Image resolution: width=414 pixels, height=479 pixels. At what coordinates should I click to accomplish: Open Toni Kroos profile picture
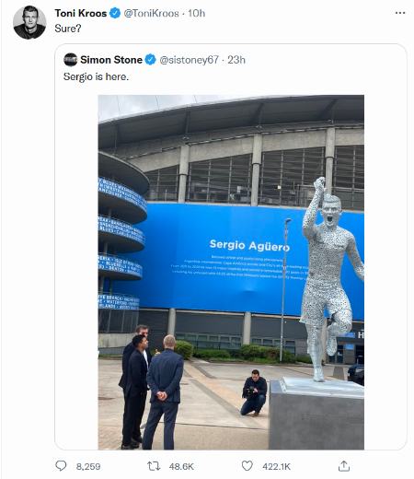click(29, 22)
